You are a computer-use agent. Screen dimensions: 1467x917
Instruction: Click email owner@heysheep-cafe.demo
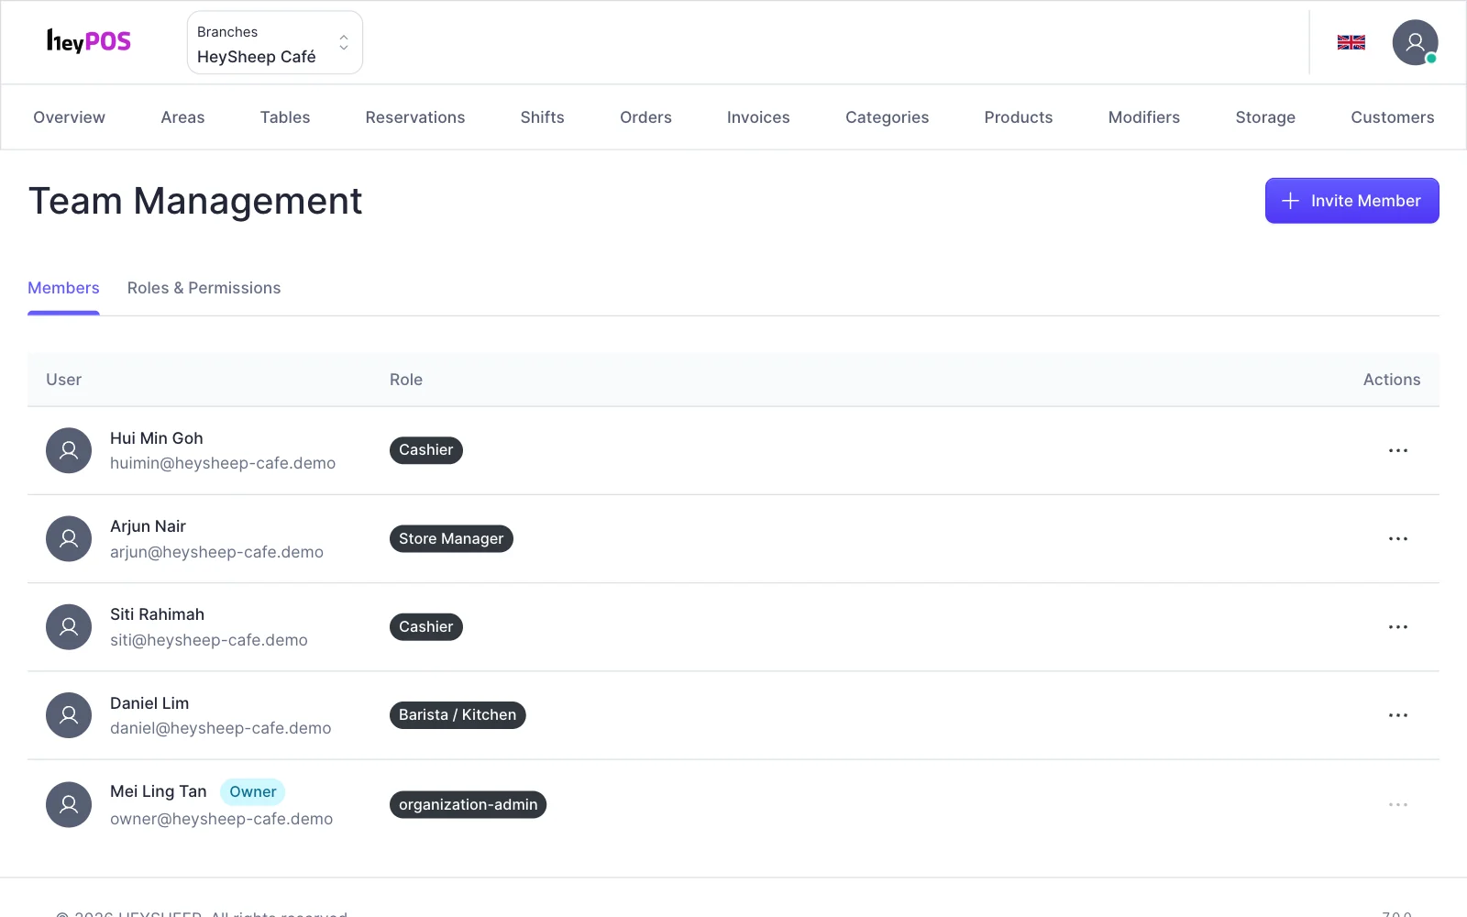click(221, 819)
